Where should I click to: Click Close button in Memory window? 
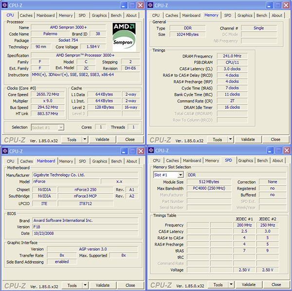275,139
